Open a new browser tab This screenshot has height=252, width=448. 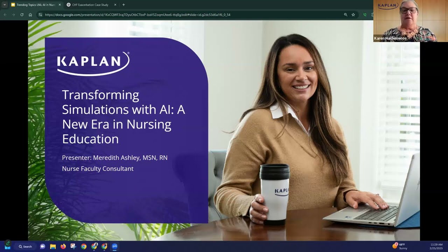tap(124, 5)
